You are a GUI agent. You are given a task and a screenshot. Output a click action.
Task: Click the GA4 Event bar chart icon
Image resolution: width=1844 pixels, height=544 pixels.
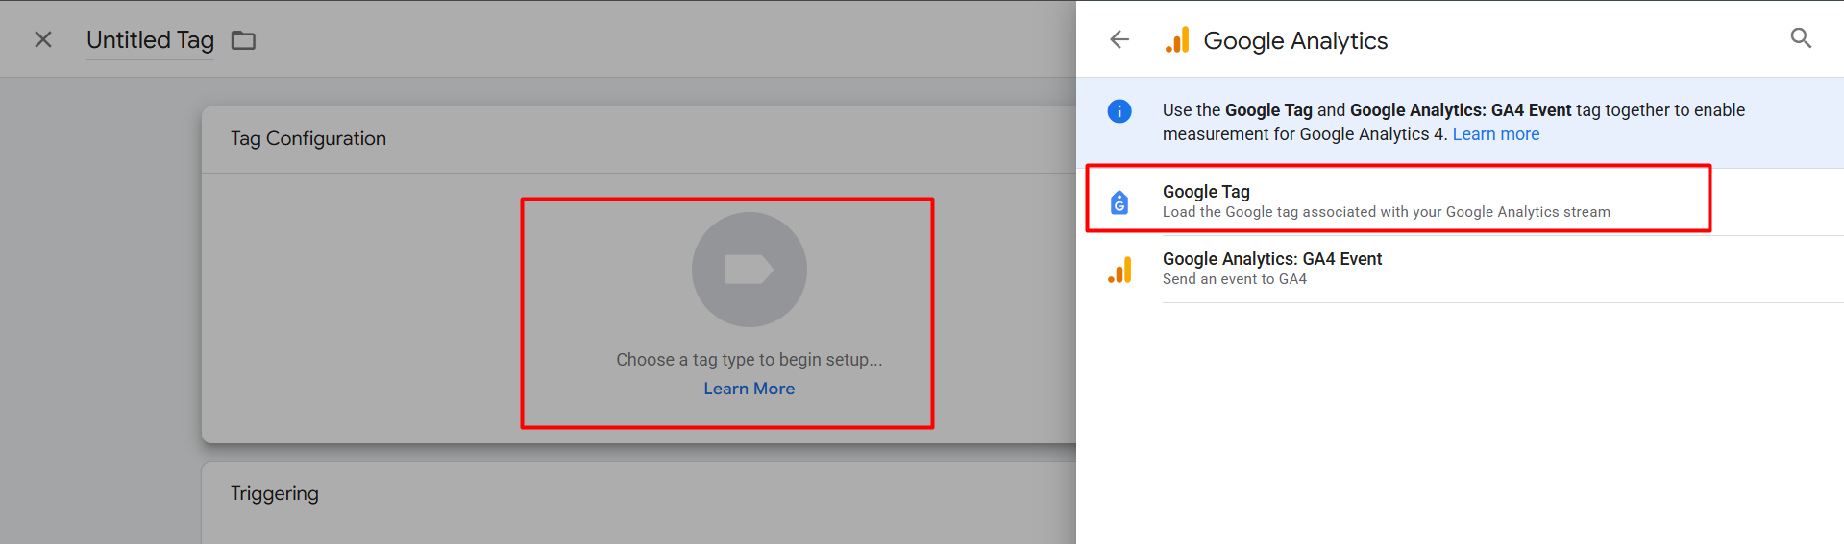click(1119, 270)
